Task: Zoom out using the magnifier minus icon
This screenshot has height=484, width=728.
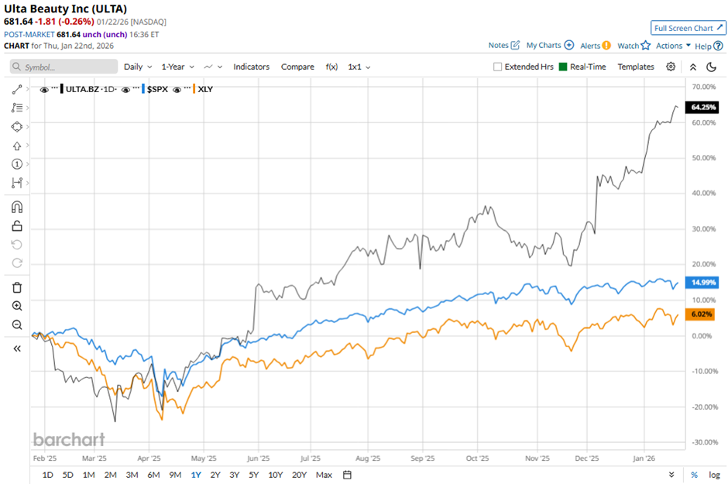Action: (x=17, y=324)
